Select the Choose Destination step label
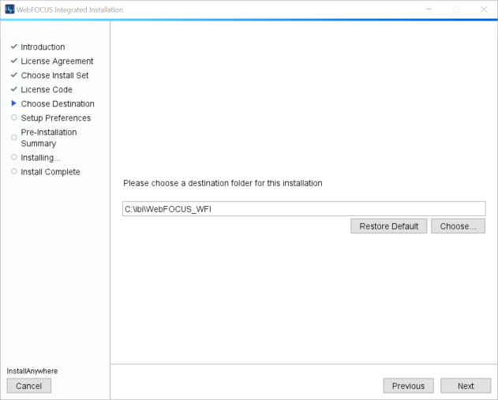The width and height of the screenshot is (498, 400). click(x=58, y=104)
